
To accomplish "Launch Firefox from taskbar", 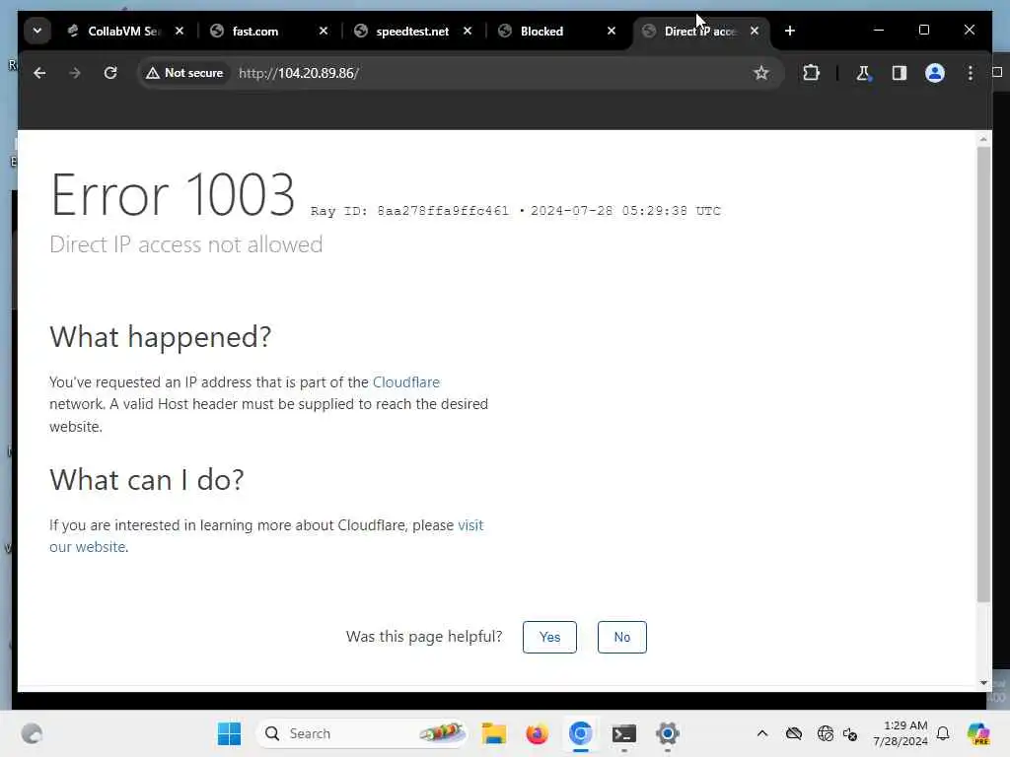I will pos(537,733).
